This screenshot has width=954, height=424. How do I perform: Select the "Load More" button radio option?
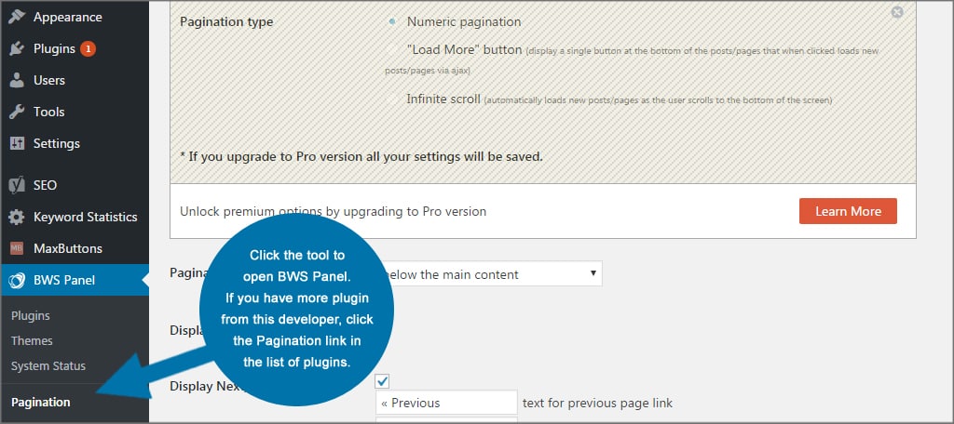[x=392, y=49]
